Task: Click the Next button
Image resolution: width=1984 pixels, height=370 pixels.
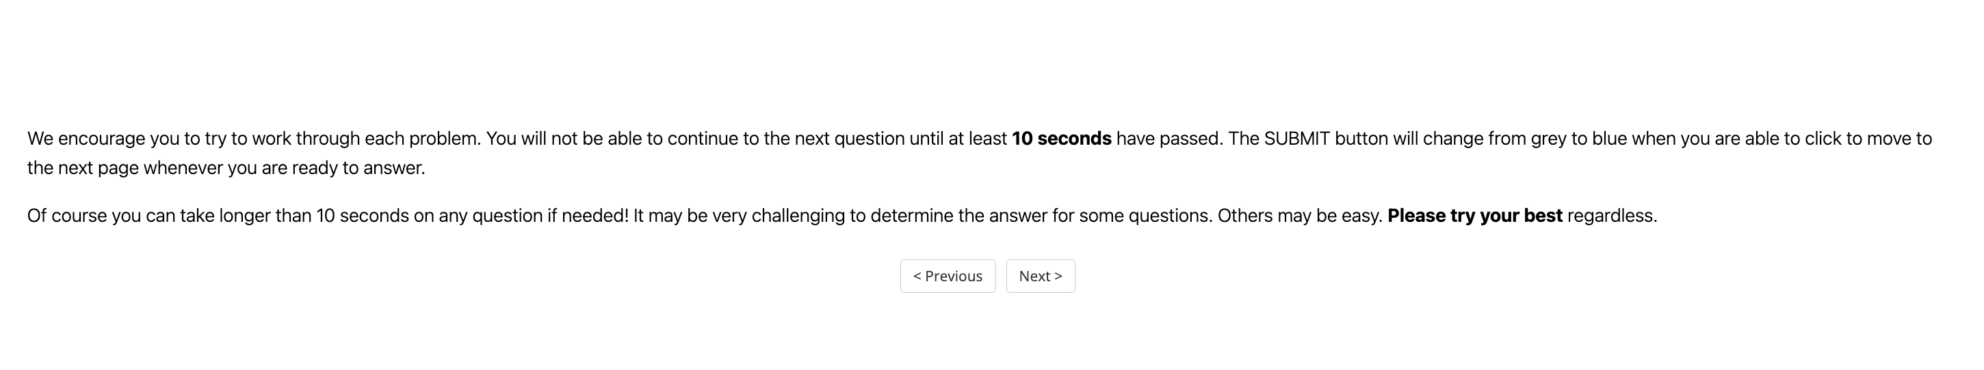Action: point(1040,276)
